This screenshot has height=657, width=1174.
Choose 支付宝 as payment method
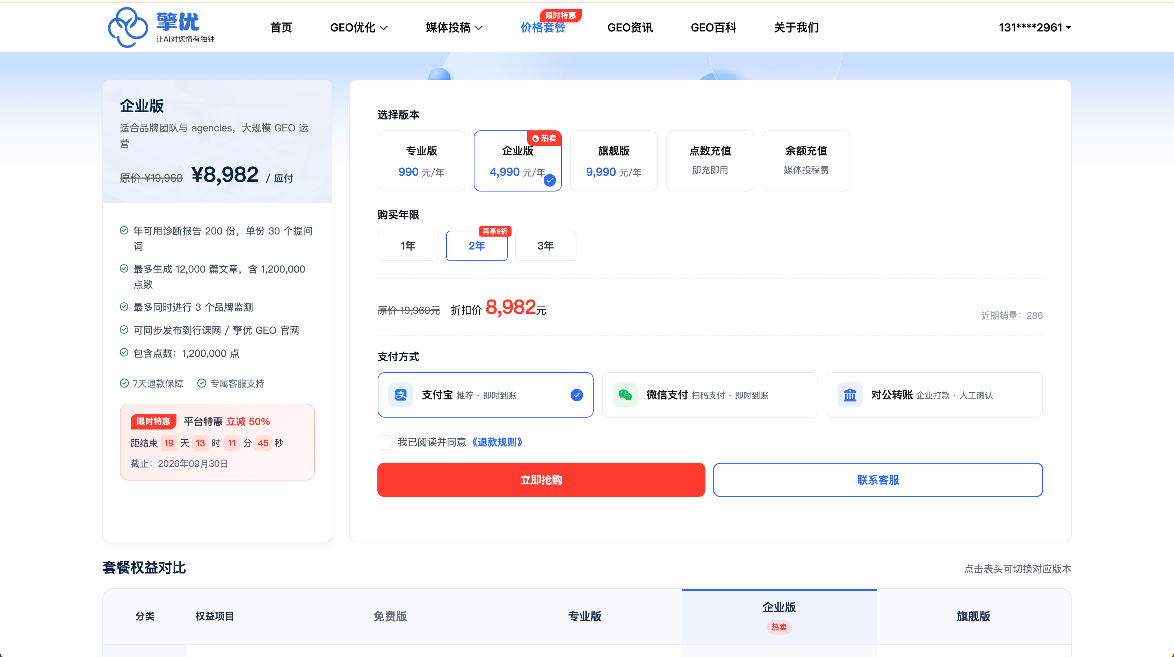[x=485, y=395]
